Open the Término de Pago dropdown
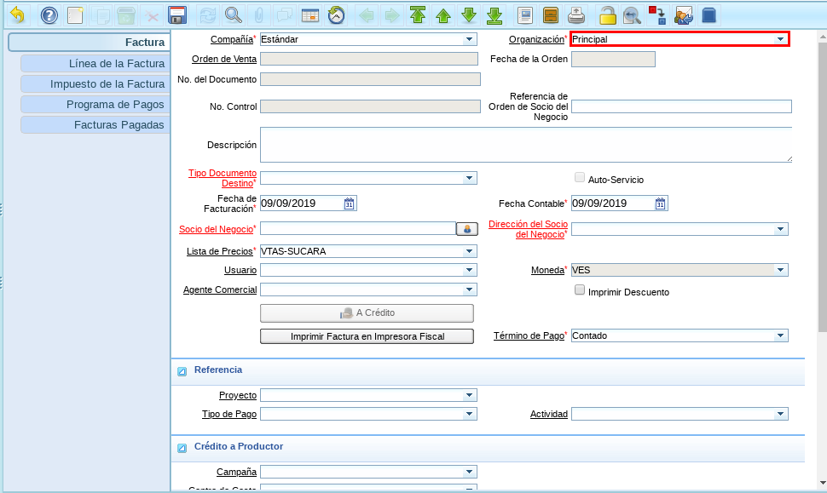827x493 pixels. coord(780,336)
